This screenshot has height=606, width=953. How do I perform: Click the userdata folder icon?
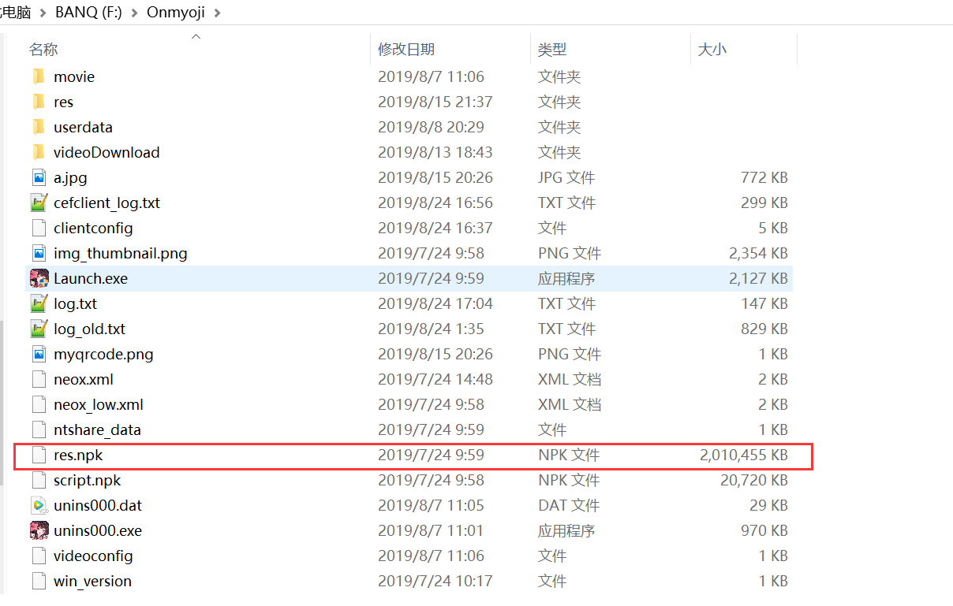coord(39,127)
